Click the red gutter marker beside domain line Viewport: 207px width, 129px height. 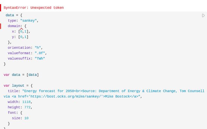tap(1, 26)
